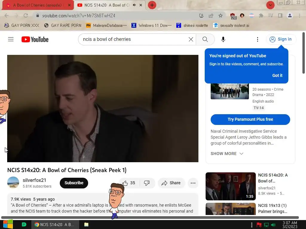Click the horizontal page scrollbar
The width and height of the screenshot is (306, 229).
coord(150,217)
